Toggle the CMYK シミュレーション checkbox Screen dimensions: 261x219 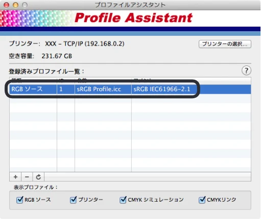123,200
